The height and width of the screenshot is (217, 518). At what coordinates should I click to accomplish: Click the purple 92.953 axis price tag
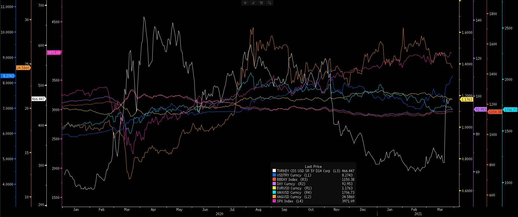tap(480, 109)
